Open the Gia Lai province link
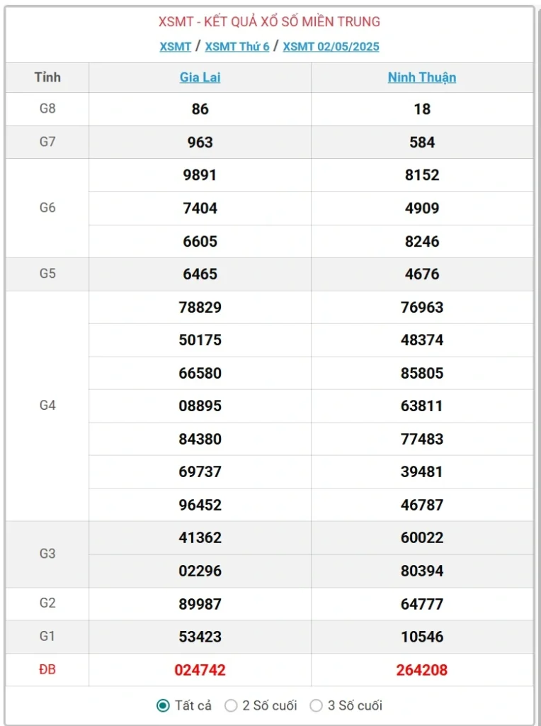This screenshot has width=541, height=726. coord(200,77)
